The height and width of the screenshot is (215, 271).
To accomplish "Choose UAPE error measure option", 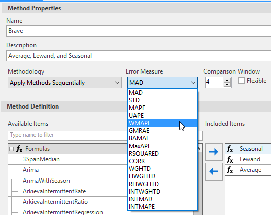I will coord(162,116).
